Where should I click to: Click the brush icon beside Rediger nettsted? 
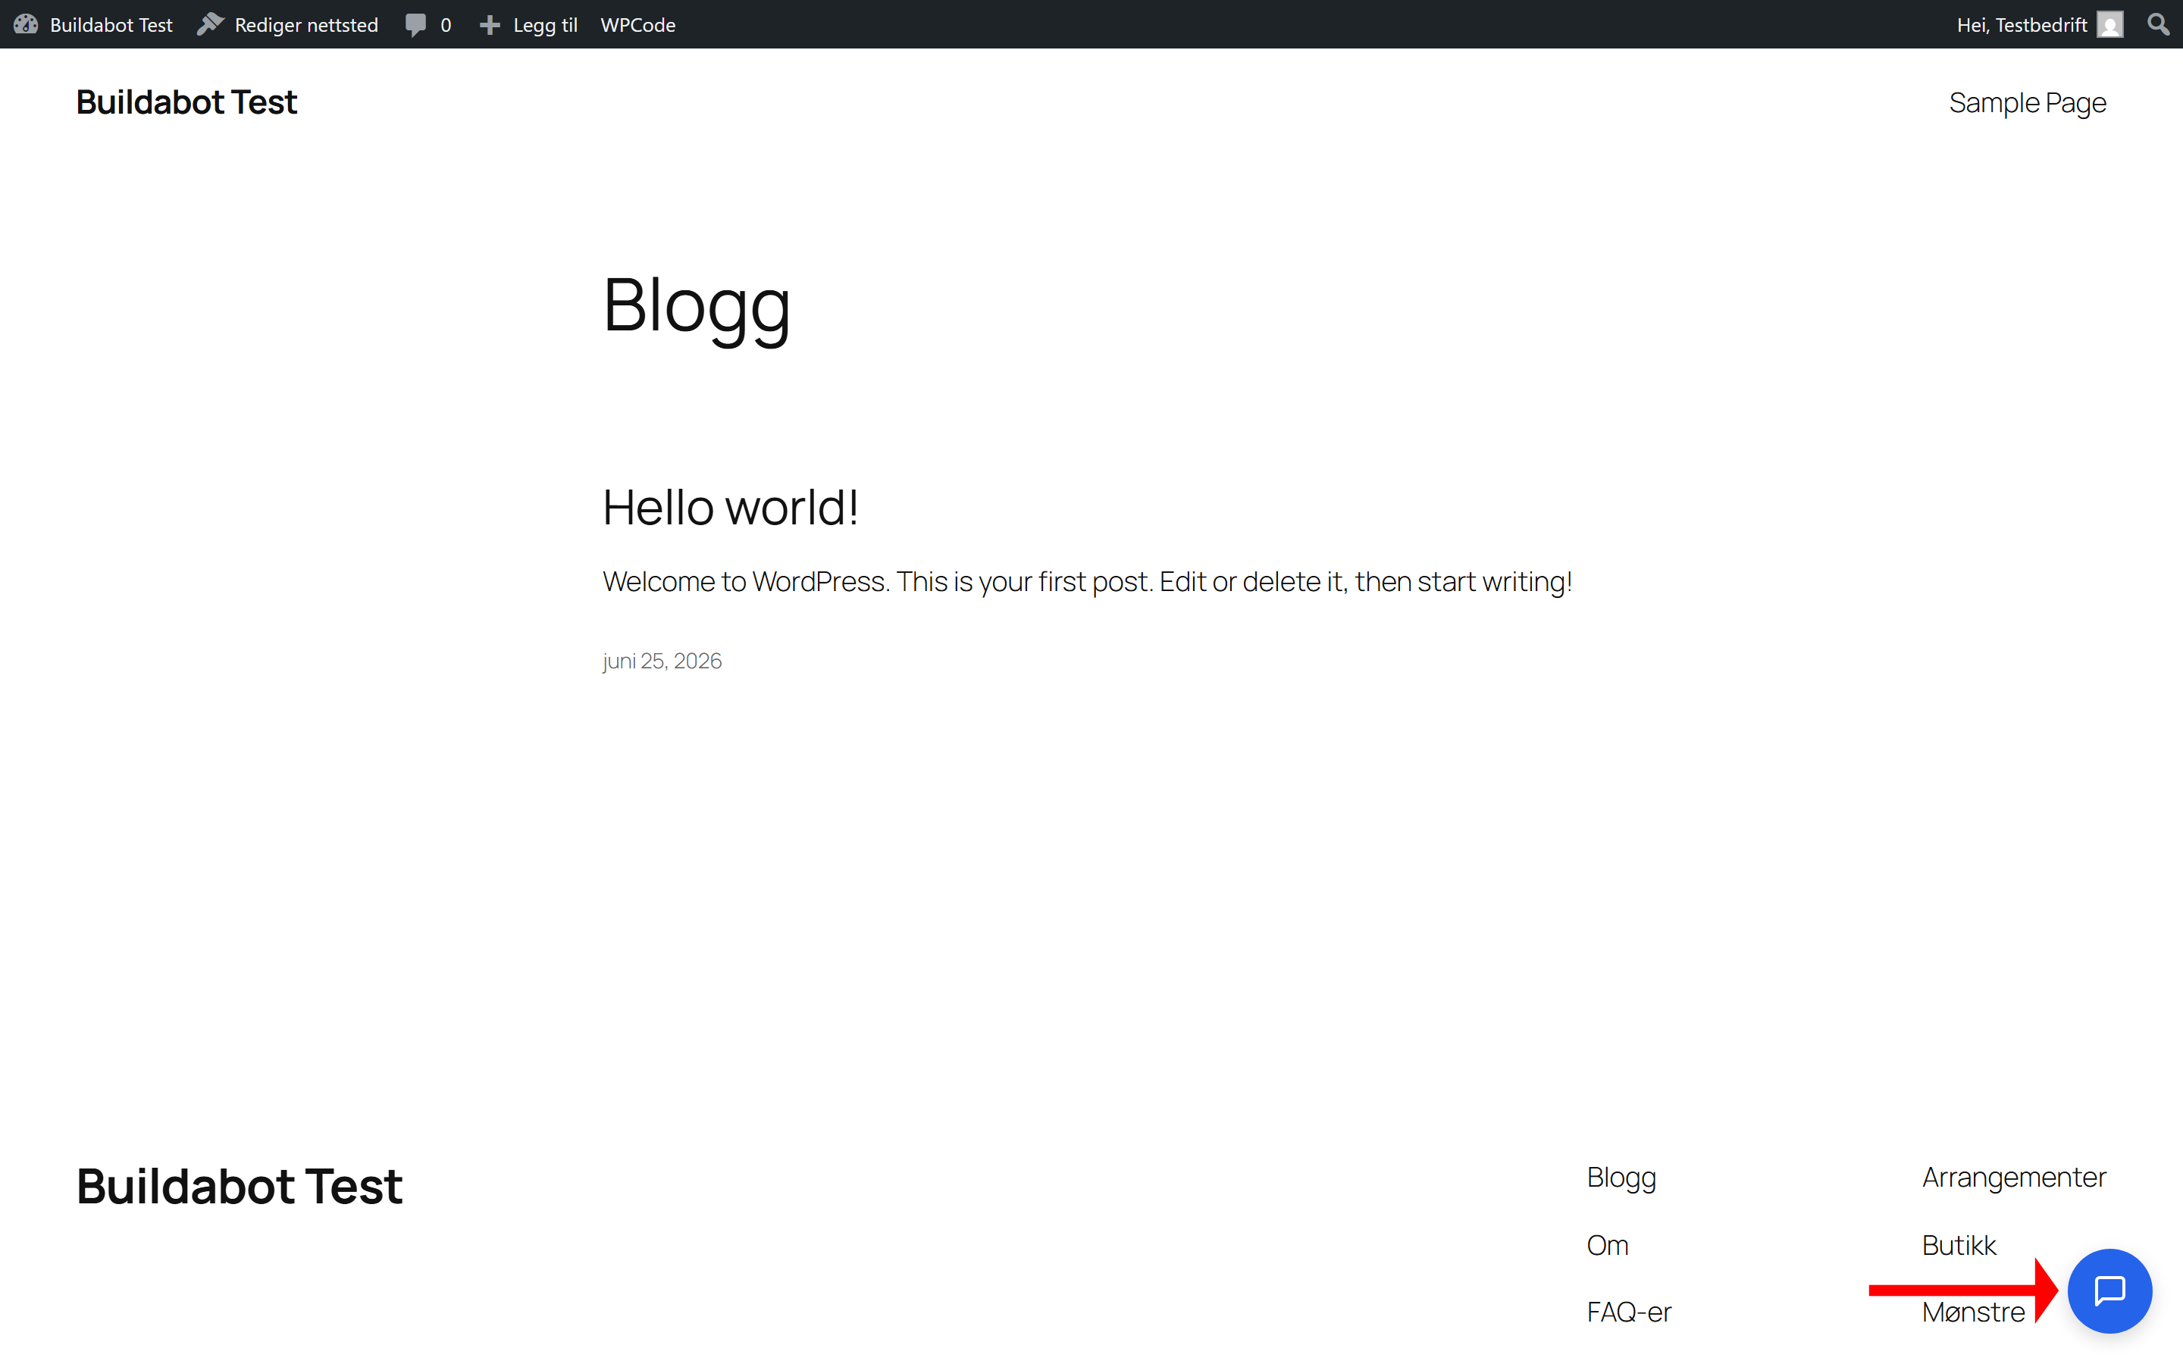(x=210, y=24)
